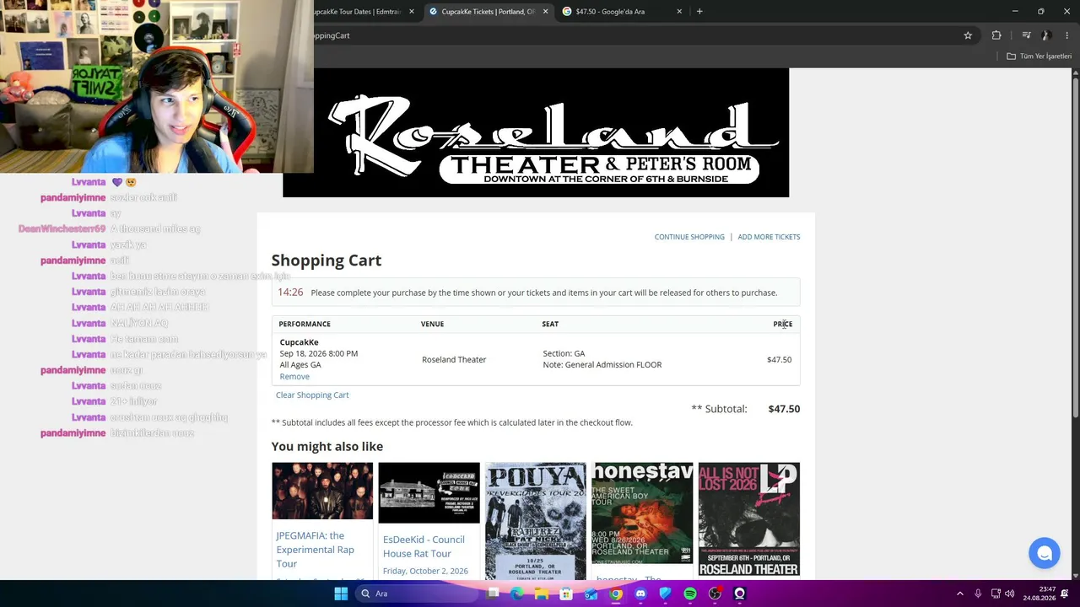Open the clock and date 23:47
Image resolution: width=1080 pixels, height=607 pixels.
tap(1039, 594)
